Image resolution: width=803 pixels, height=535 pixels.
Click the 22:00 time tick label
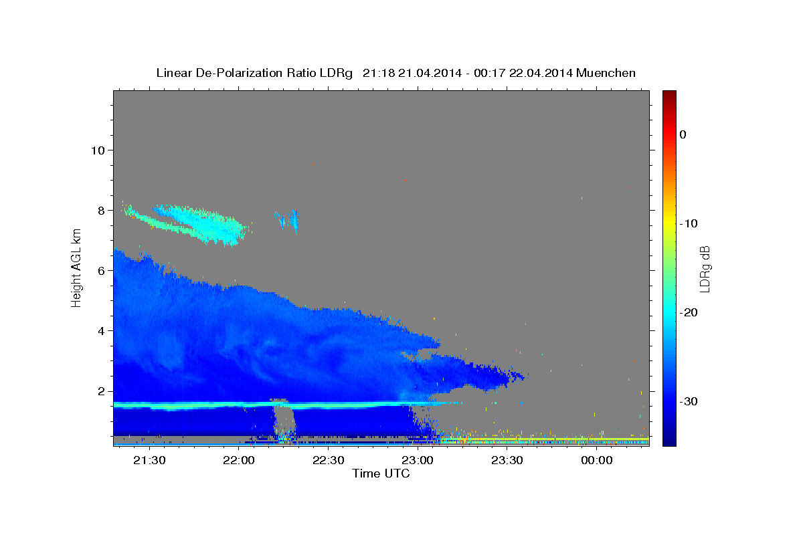(238, 460)
